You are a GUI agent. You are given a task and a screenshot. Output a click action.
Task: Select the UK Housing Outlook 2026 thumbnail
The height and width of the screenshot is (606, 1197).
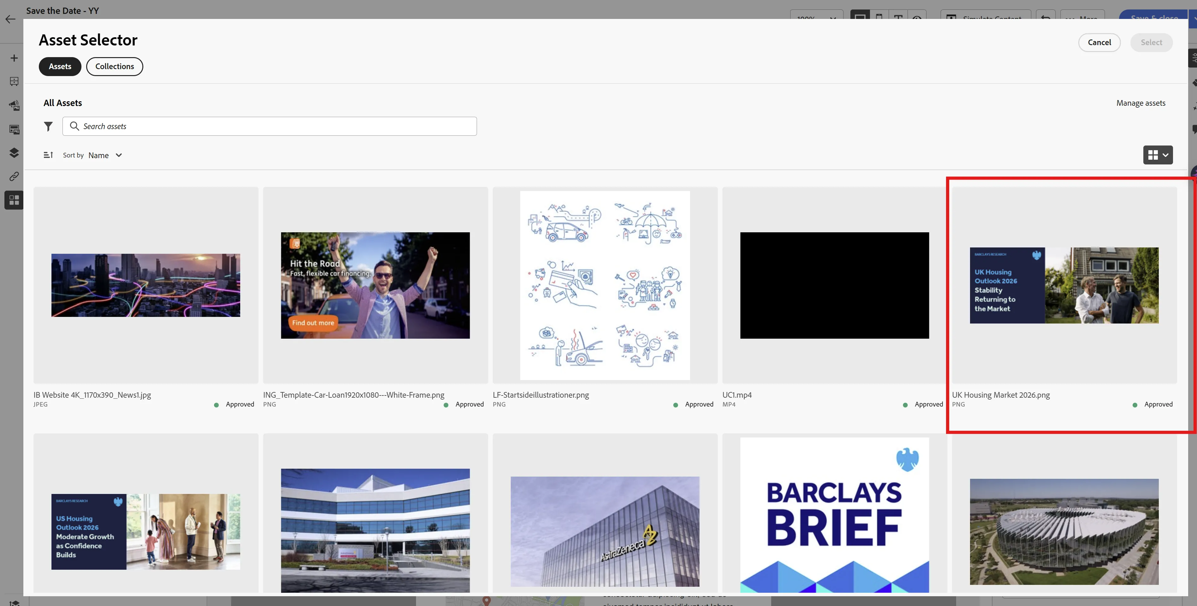click(x=1064, y=285)
